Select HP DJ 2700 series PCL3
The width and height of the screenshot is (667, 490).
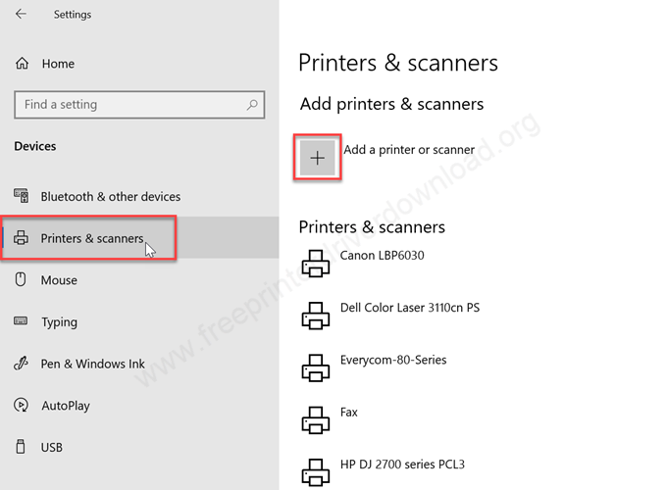coord(402,465)
